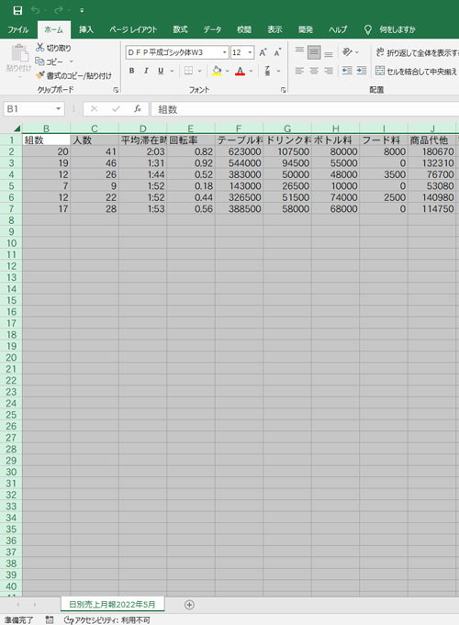Click the decrease indent icon
The image size is (459, 625).
pyautogui.click(x=347, y=71)
